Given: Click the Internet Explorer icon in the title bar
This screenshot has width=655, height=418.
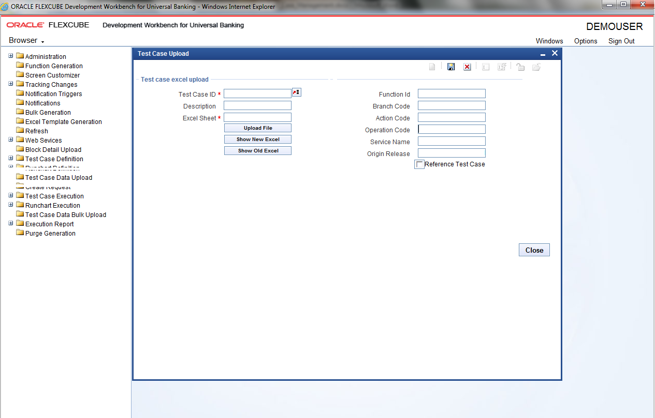Looking at the screenshot, I should tap(5, 7).
